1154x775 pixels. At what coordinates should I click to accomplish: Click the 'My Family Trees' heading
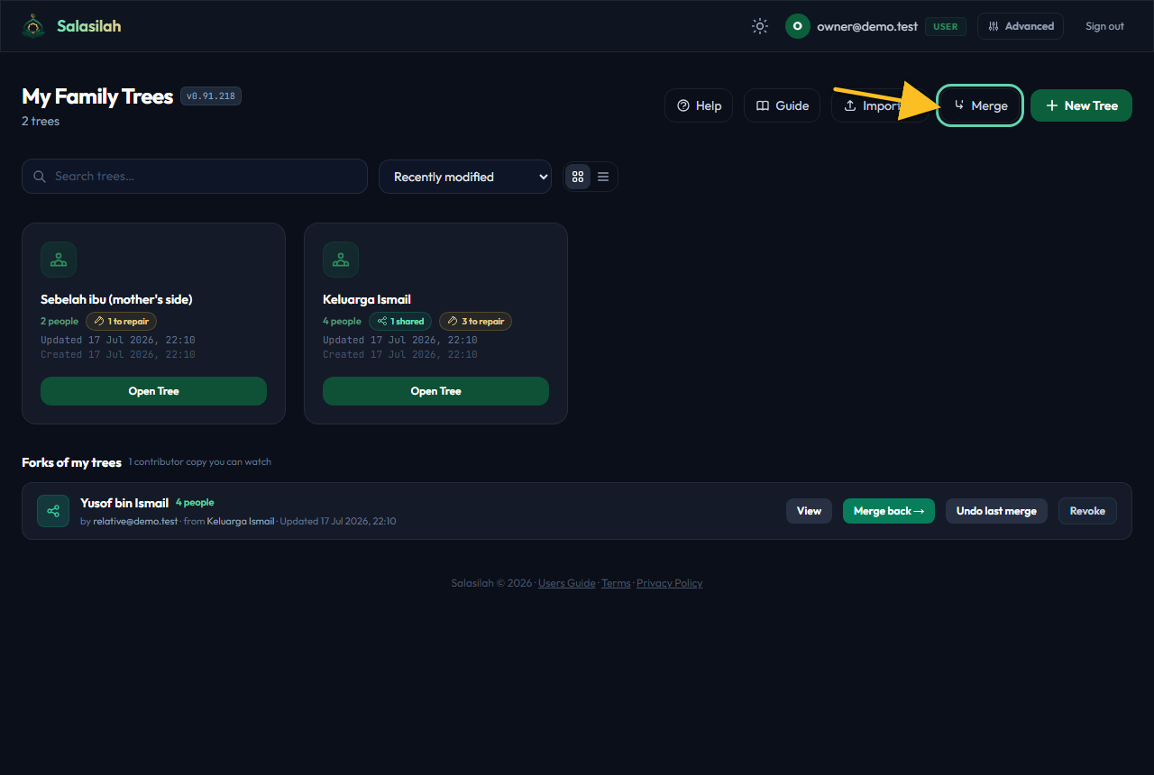97,96
